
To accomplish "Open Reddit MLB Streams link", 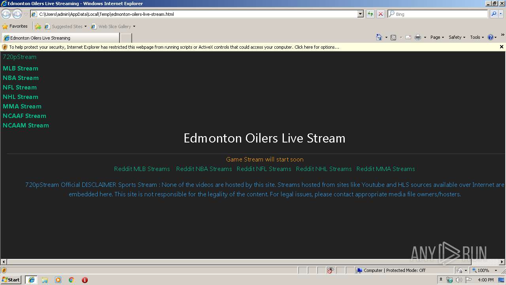I will click(142, 169).
